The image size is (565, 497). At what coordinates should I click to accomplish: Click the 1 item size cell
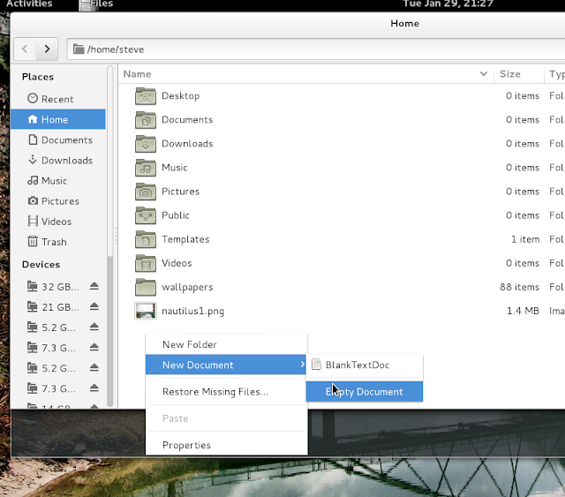point(525,239)
